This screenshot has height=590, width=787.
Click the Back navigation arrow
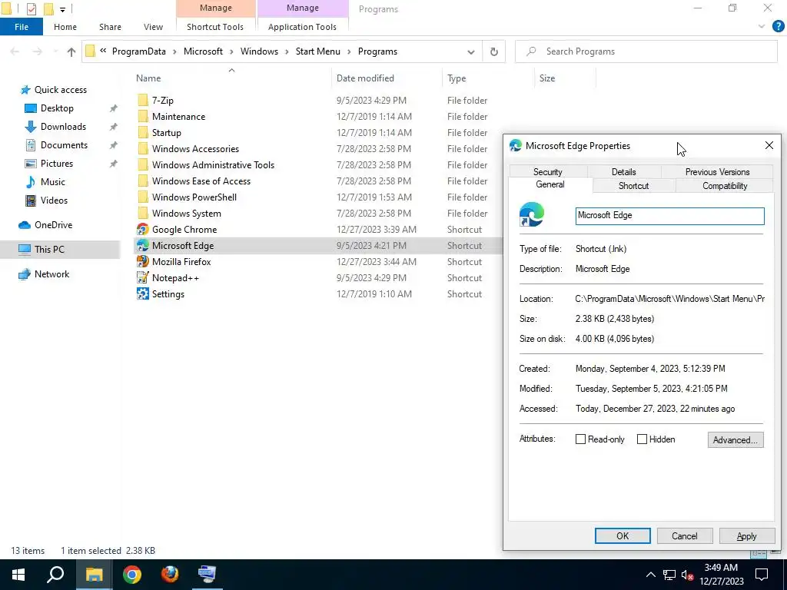pos(15,51)
